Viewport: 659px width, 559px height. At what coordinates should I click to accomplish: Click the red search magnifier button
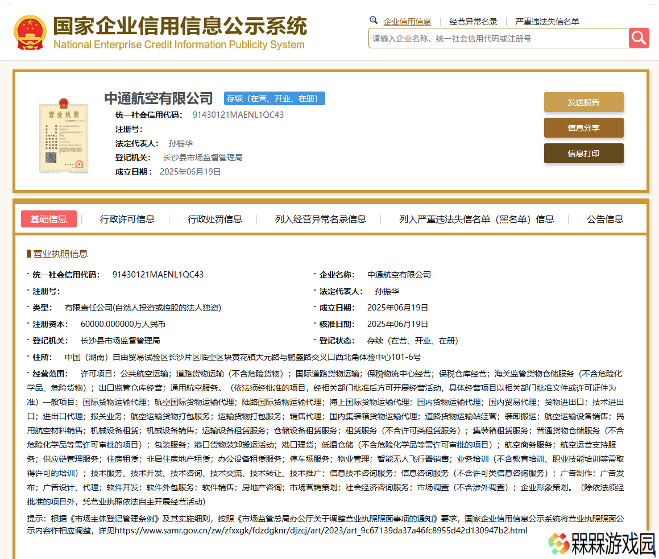(639, 38)
